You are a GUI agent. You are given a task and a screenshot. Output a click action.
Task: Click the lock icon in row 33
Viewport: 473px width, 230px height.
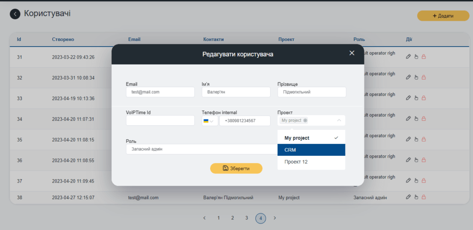point(424,98)
